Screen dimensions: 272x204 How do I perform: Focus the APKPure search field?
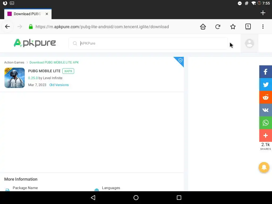(148, 43)
